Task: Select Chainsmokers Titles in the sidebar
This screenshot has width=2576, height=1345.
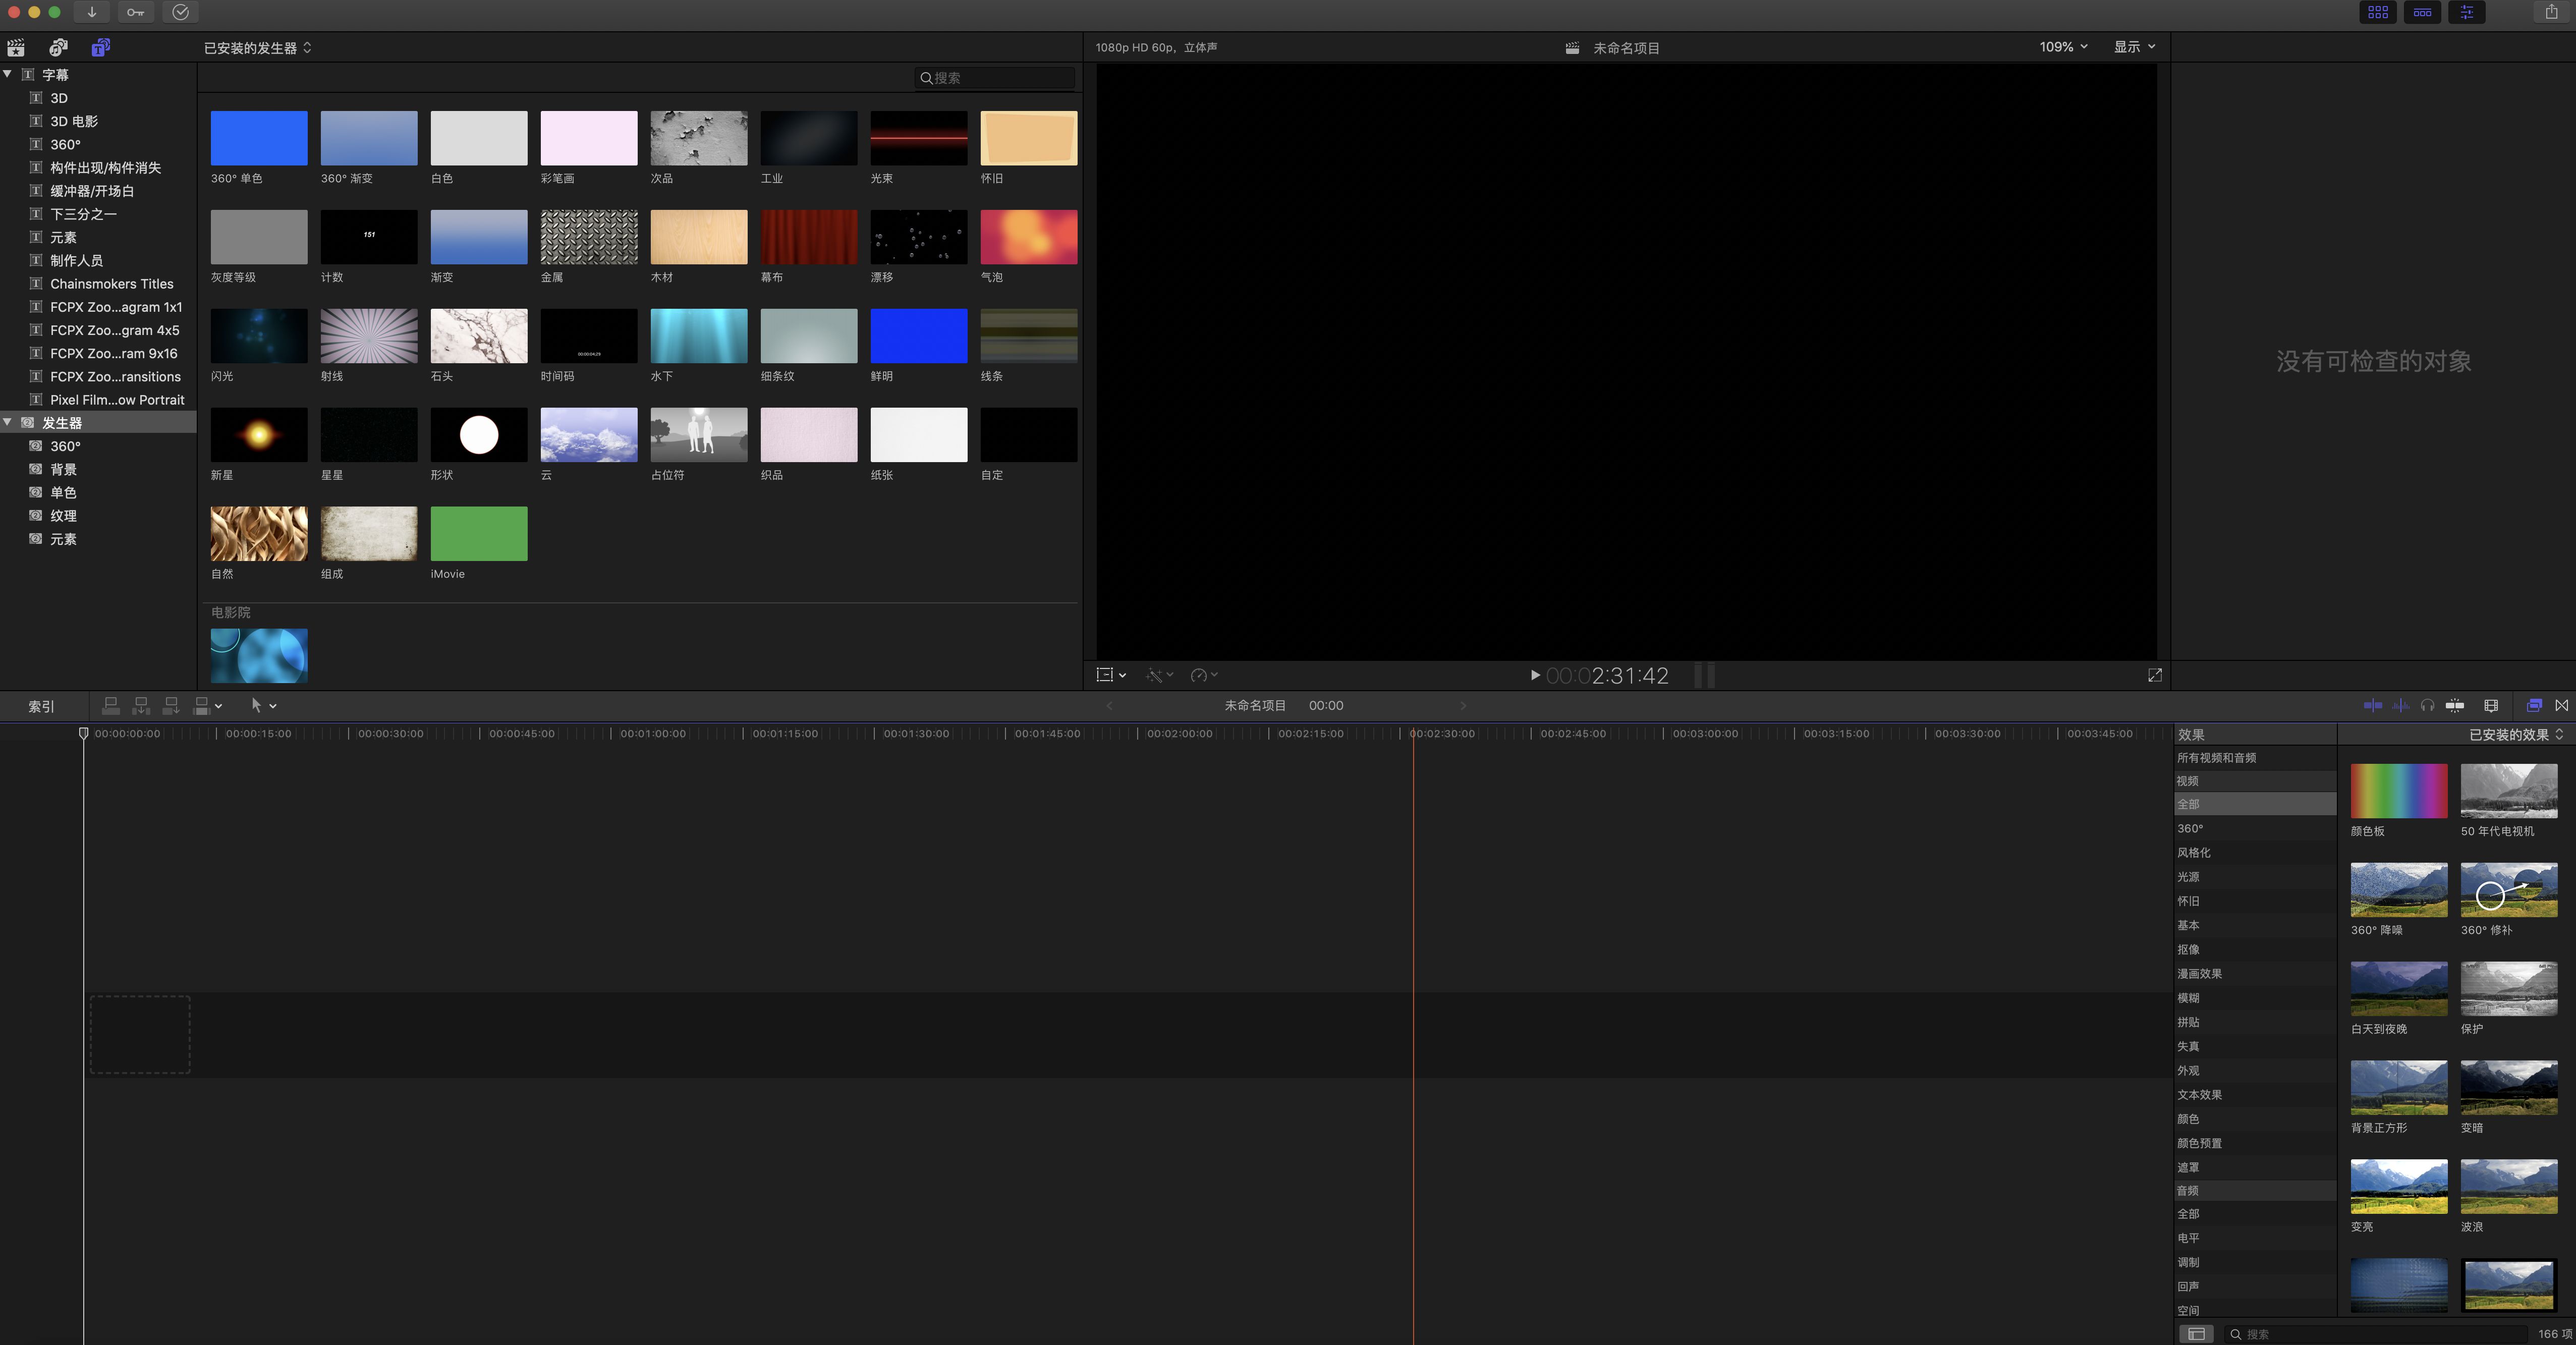Action: click(112, 284)
